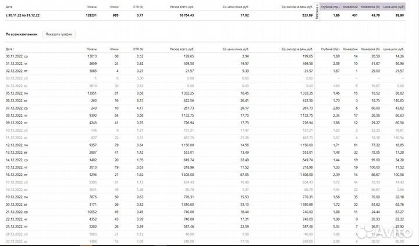Collapse the vertical Метрика section handle

point(317,13)
